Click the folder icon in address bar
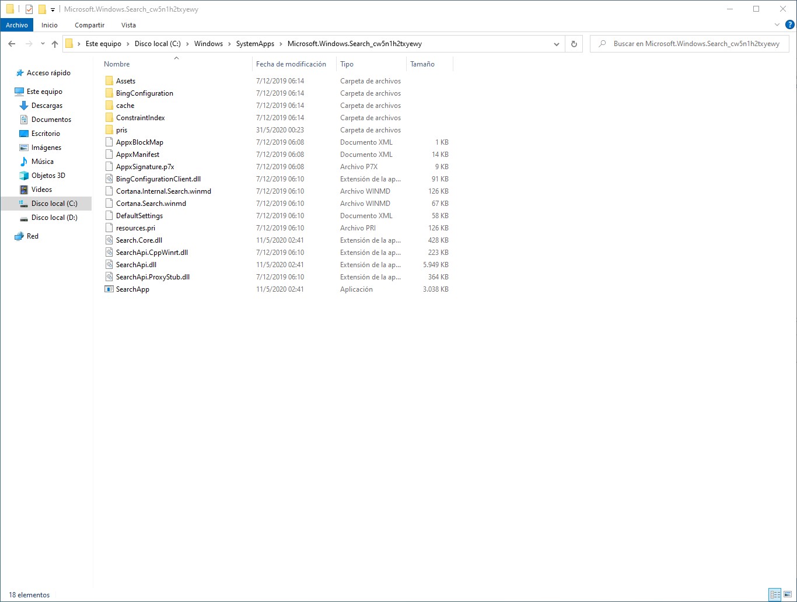The height and width of the screenshot is (602, 797). (x=69, y=44)
